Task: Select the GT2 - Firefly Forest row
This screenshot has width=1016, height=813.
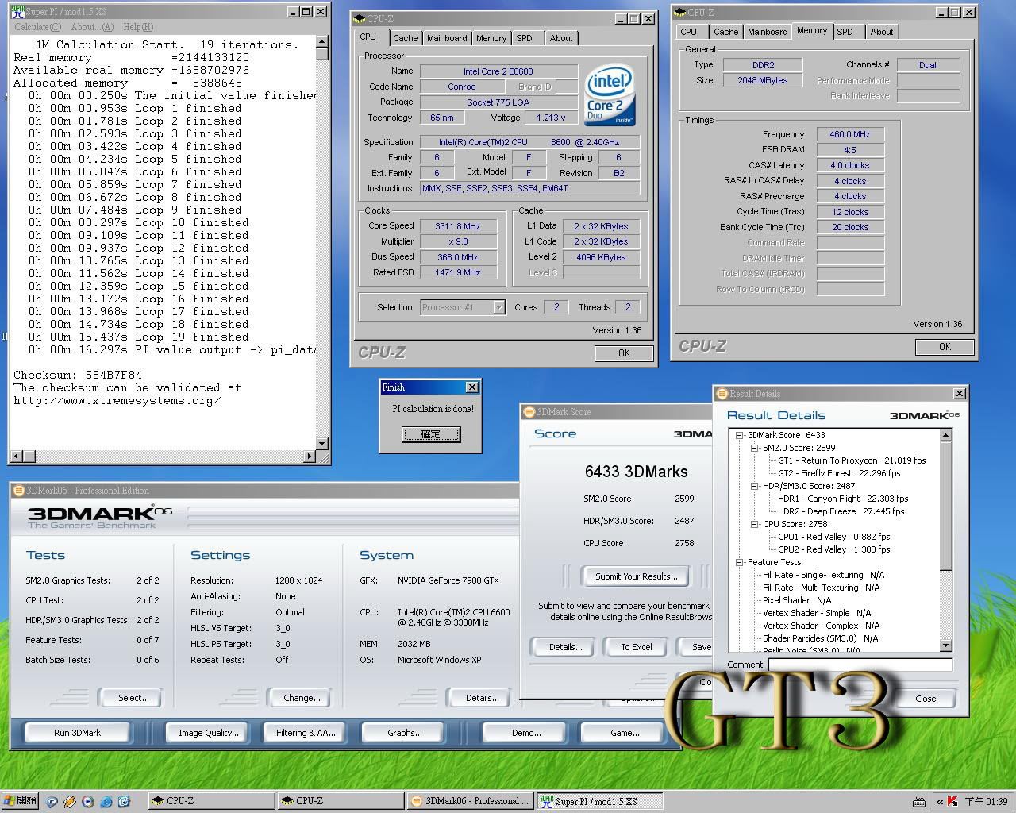Action: [x=839, y=473]
